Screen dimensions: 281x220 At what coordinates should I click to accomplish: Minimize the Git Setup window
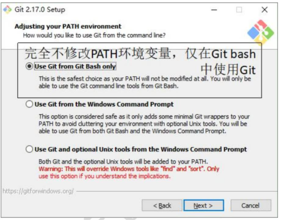coord(214,10)
